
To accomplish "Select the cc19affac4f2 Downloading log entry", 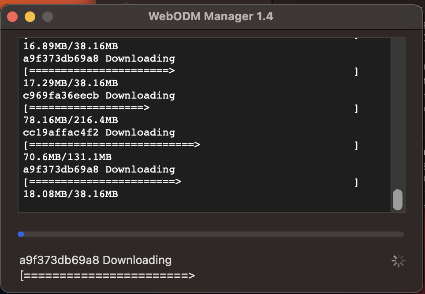I will click(99, 132).
